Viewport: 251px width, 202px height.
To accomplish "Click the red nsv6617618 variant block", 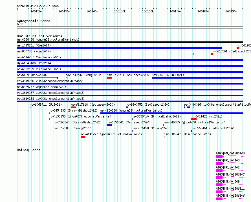I will pos(73,107).
